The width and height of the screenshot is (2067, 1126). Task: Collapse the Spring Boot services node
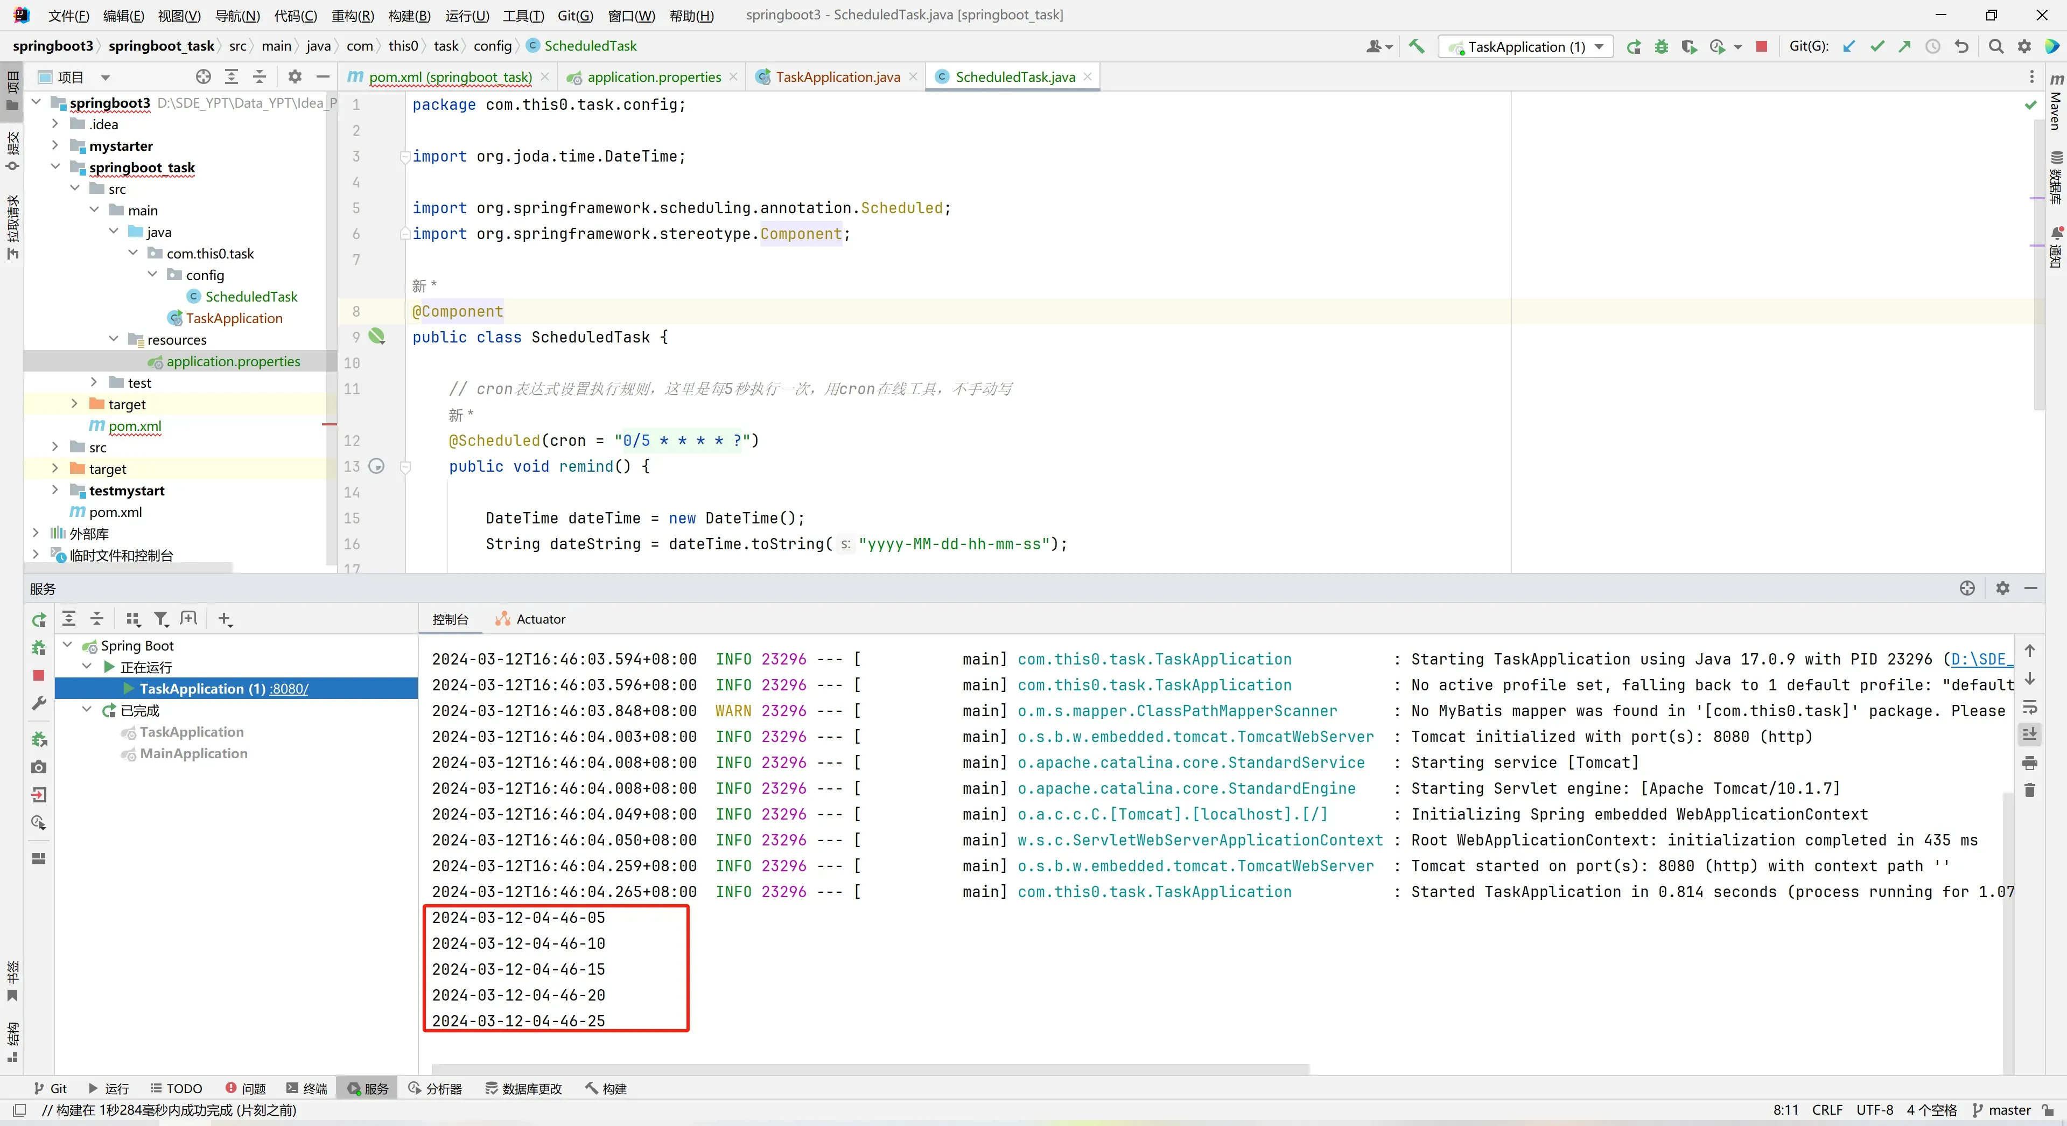(x=68, y=645)
